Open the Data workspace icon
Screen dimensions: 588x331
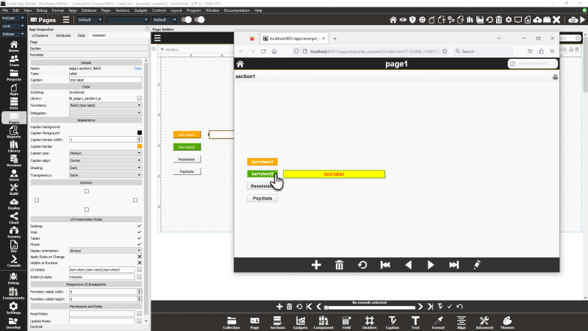14,104
